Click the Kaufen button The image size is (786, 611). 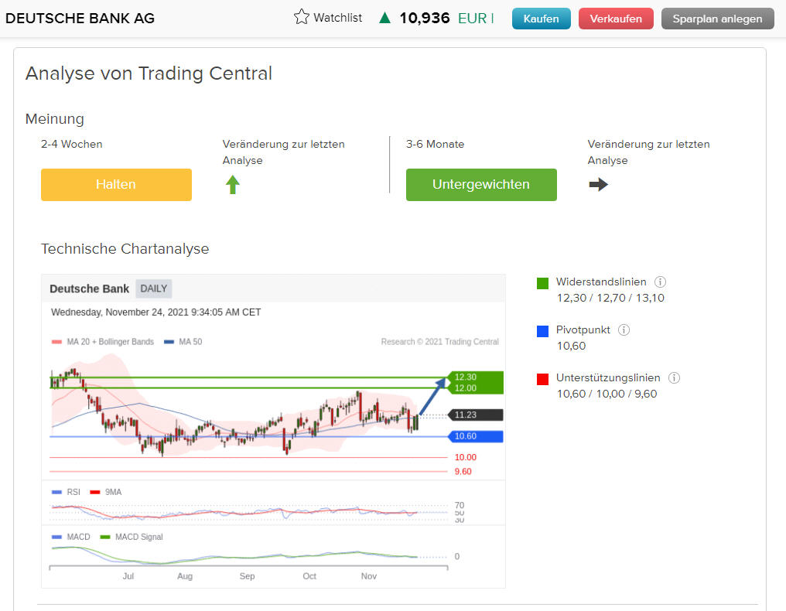pyautogui.click(x=541, y=19)
